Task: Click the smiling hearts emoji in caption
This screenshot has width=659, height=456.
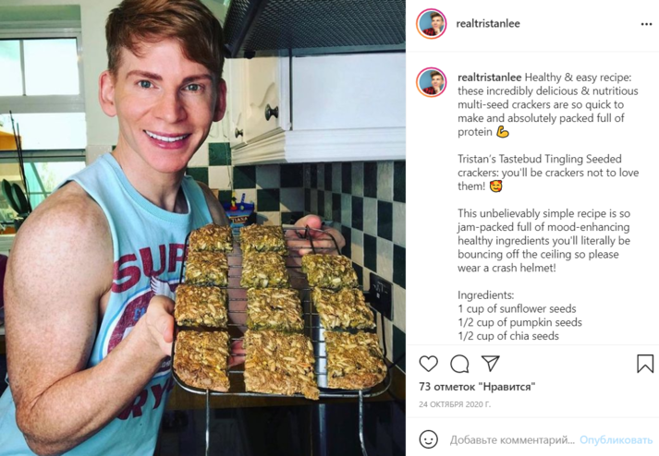Action: (496, 186)
